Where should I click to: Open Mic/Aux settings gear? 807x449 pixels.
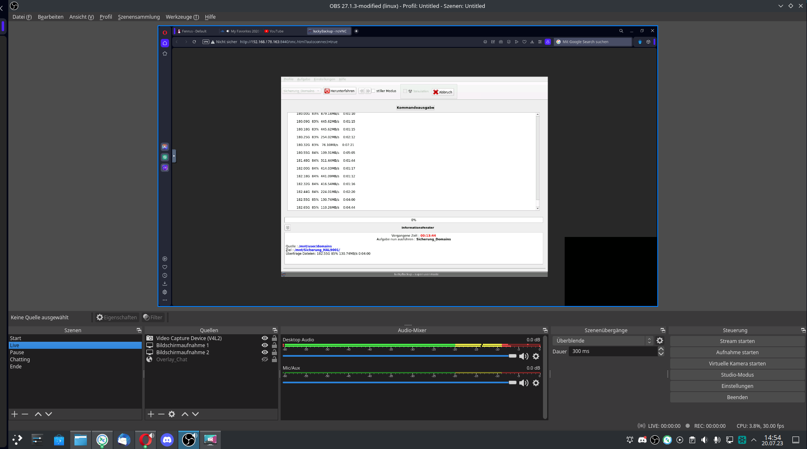[536, 383]
